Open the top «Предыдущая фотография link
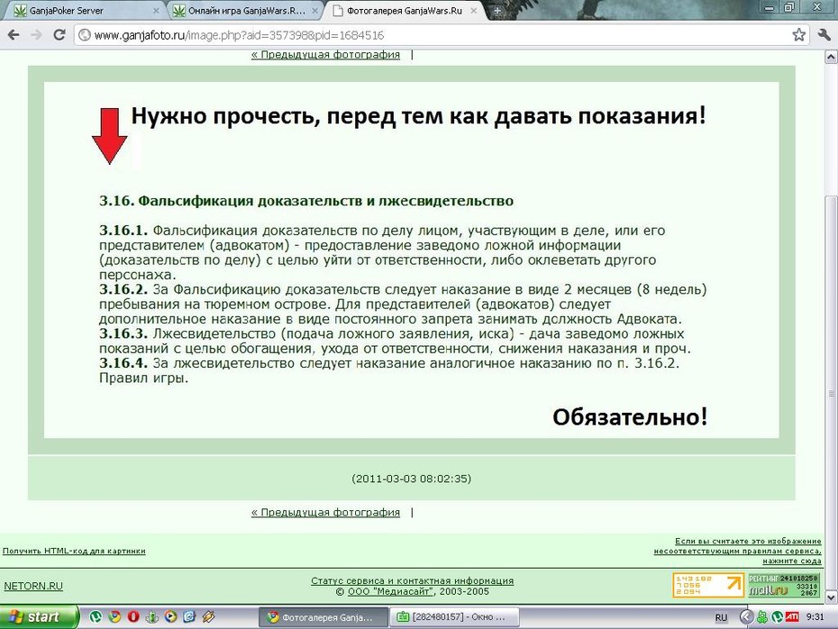Image resolution: width=838 pixels, height=629 pixels. pyautogui.click(x=325, y=54)
